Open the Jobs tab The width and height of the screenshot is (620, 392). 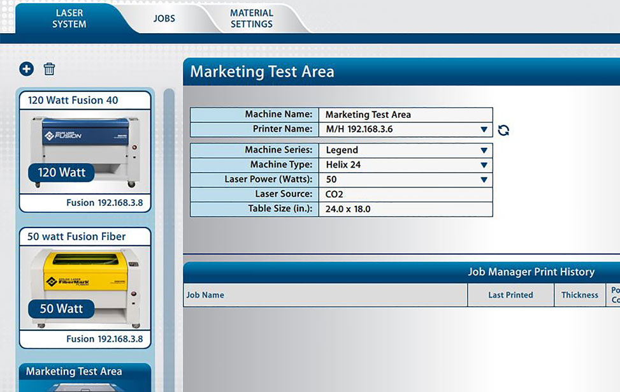164,18
